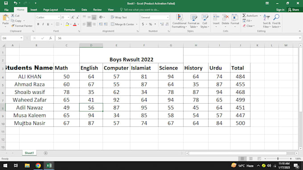Select the Format Painter brush

point(22,26)
